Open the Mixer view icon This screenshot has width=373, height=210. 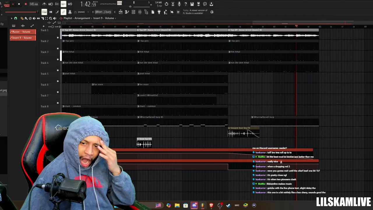click(140, 12)
